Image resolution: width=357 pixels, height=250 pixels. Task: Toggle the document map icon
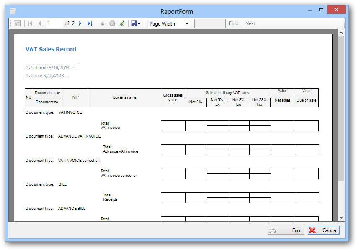point(17,23)
